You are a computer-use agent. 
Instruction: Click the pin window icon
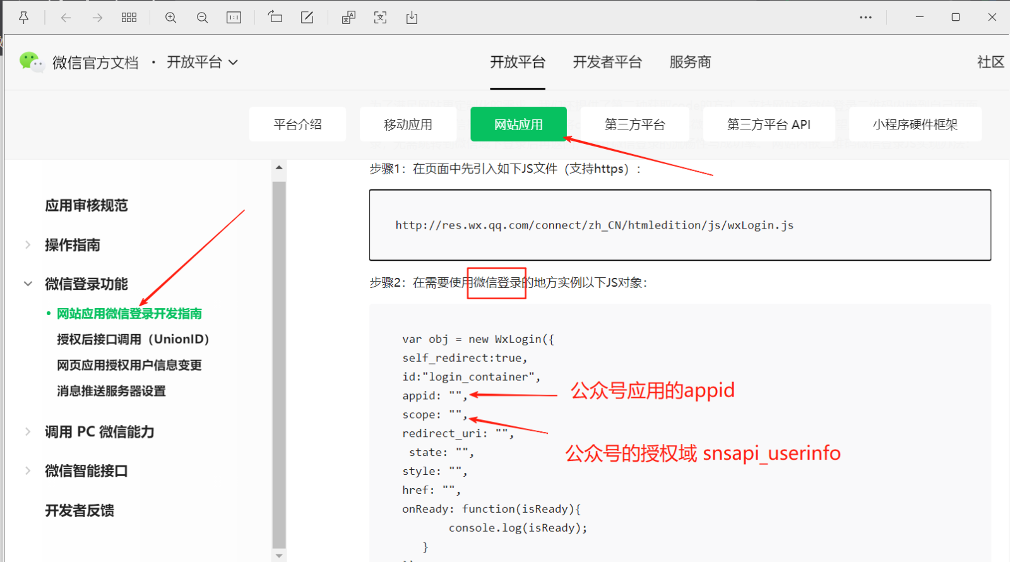[x=23, y=18]
